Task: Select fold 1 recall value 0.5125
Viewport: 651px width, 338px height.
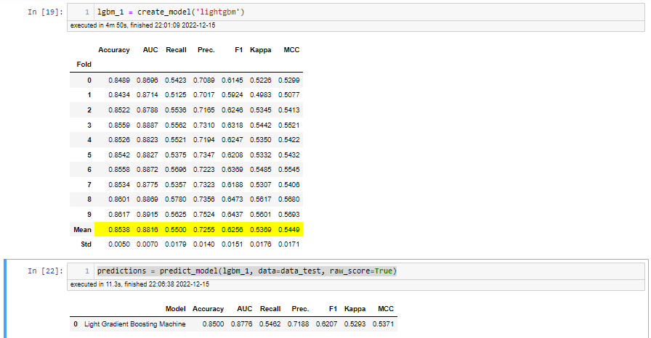Action: coord(176,95)
